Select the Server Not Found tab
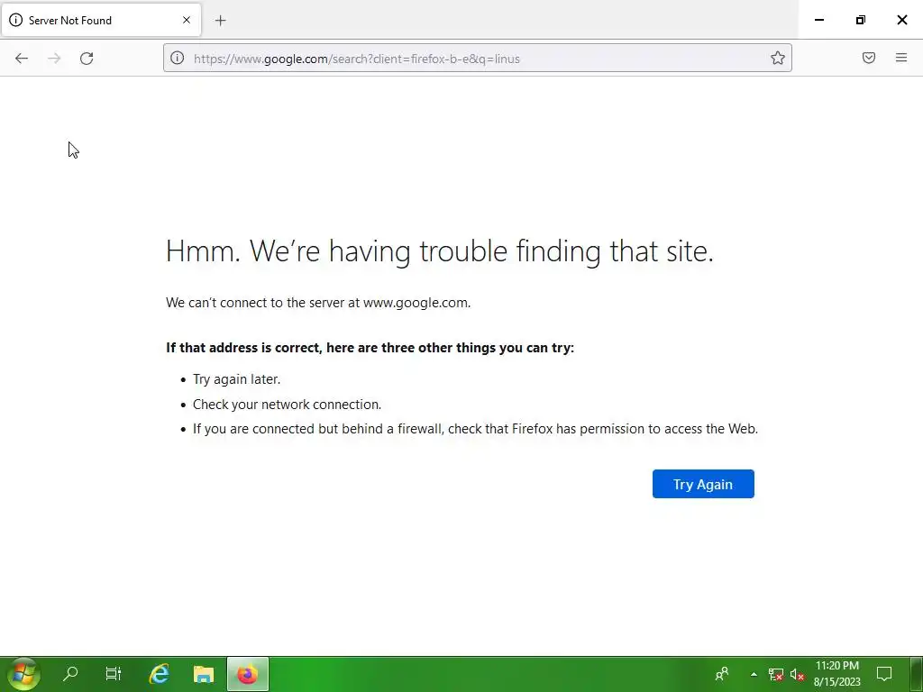 (101, 20)
